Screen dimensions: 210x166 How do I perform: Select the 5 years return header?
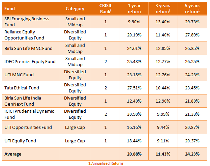pyautogui.click(x=192, y=8)
